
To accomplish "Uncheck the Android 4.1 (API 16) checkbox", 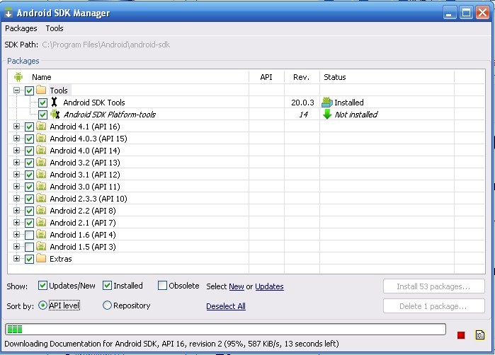I will click(29, 127).
